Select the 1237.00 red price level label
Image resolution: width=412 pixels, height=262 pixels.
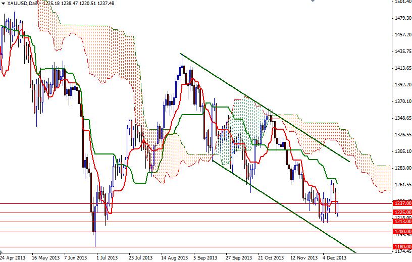[402, 203]
